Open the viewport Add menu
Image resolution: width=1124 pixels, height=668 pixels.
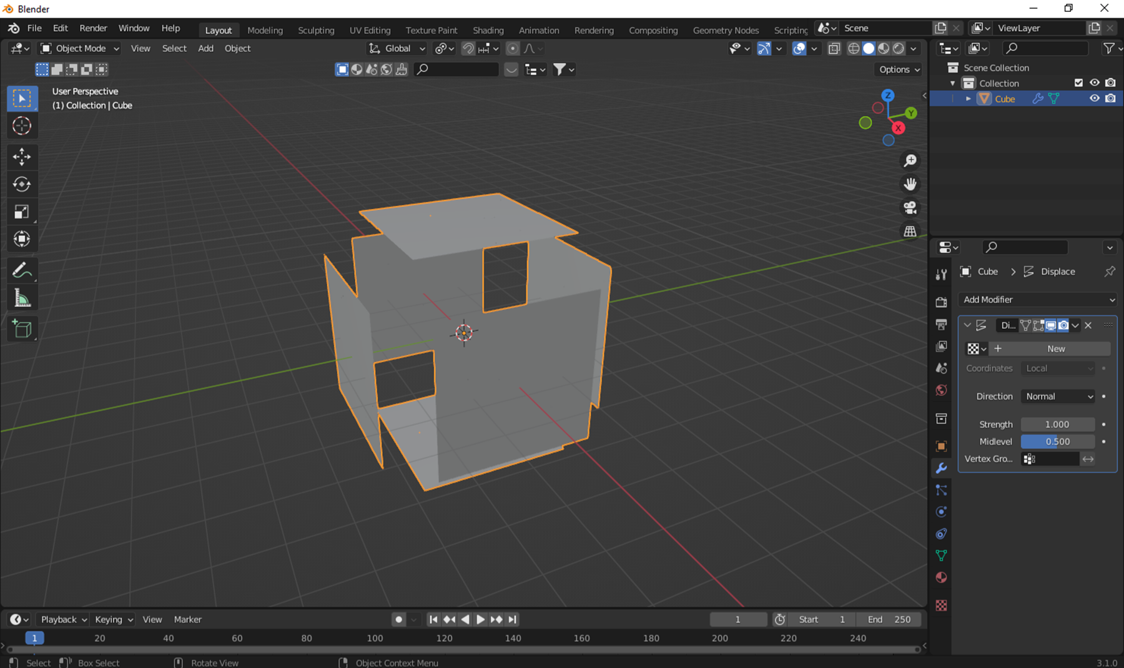(x=205, y=49)
